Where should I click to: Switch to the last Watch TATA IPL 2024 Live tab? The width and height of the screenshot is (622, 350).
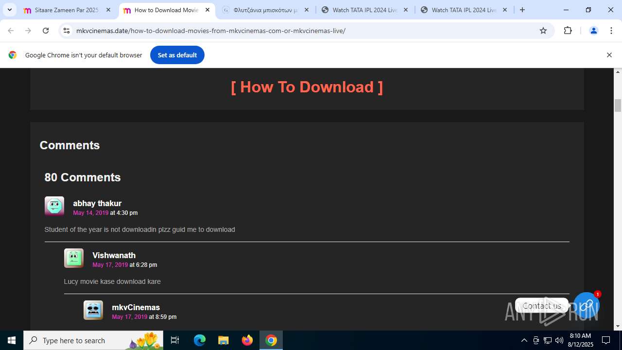pyautogui.click(x=464, y=10)
